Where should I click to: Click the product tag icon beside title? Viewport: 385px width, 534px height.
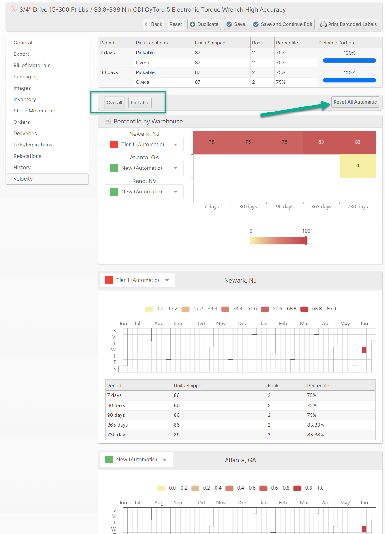14,9
